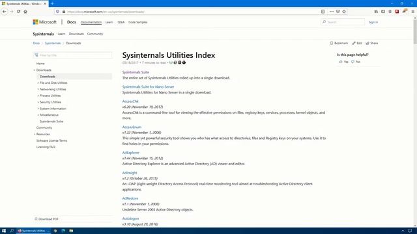Open File Explorer from the taskbar

71,231
